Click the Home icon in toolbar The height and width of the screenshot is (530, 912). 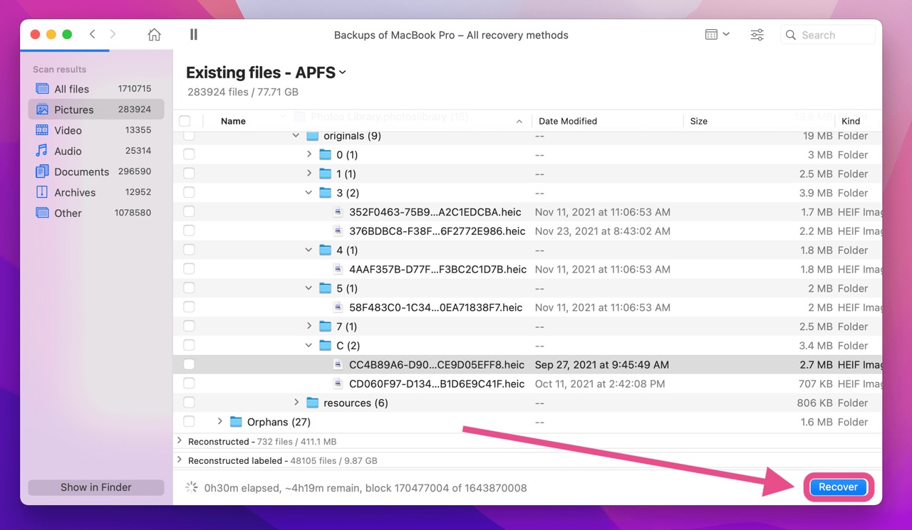point(154,35)
